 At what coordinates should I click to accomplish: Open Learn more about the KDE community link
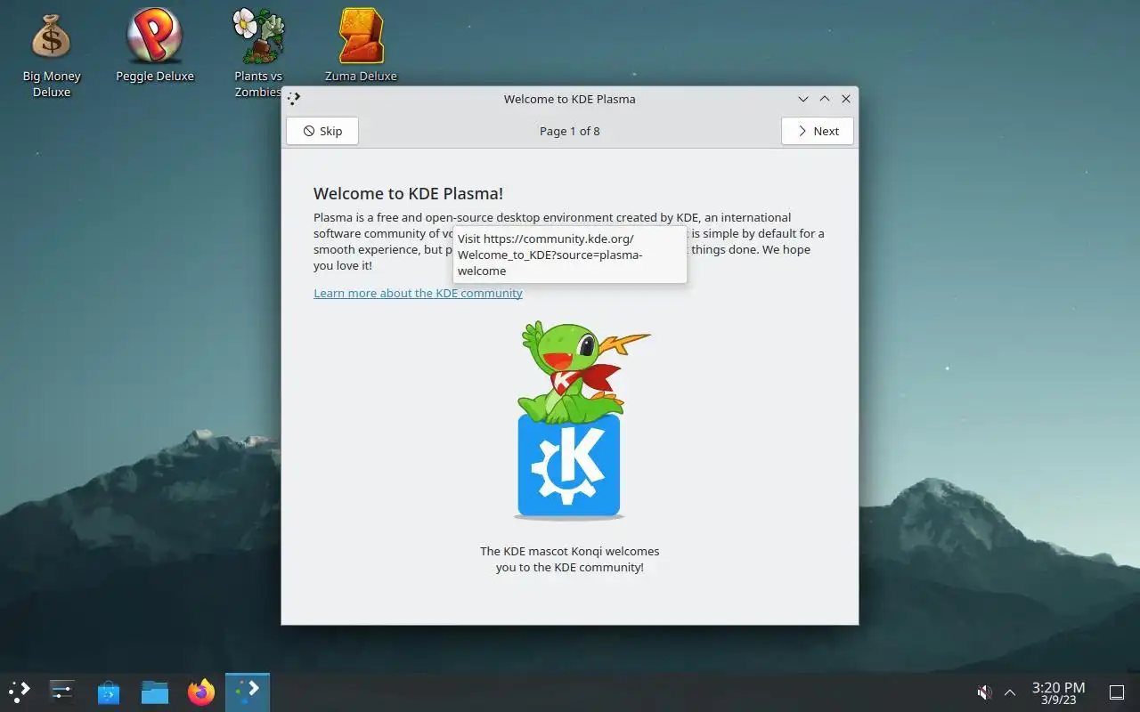418,293
